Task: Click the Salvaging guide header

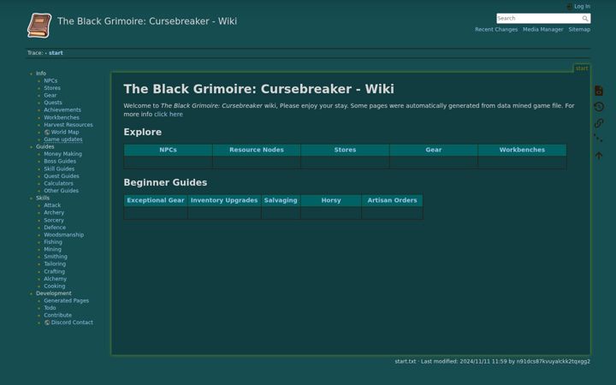Action: 281,200
